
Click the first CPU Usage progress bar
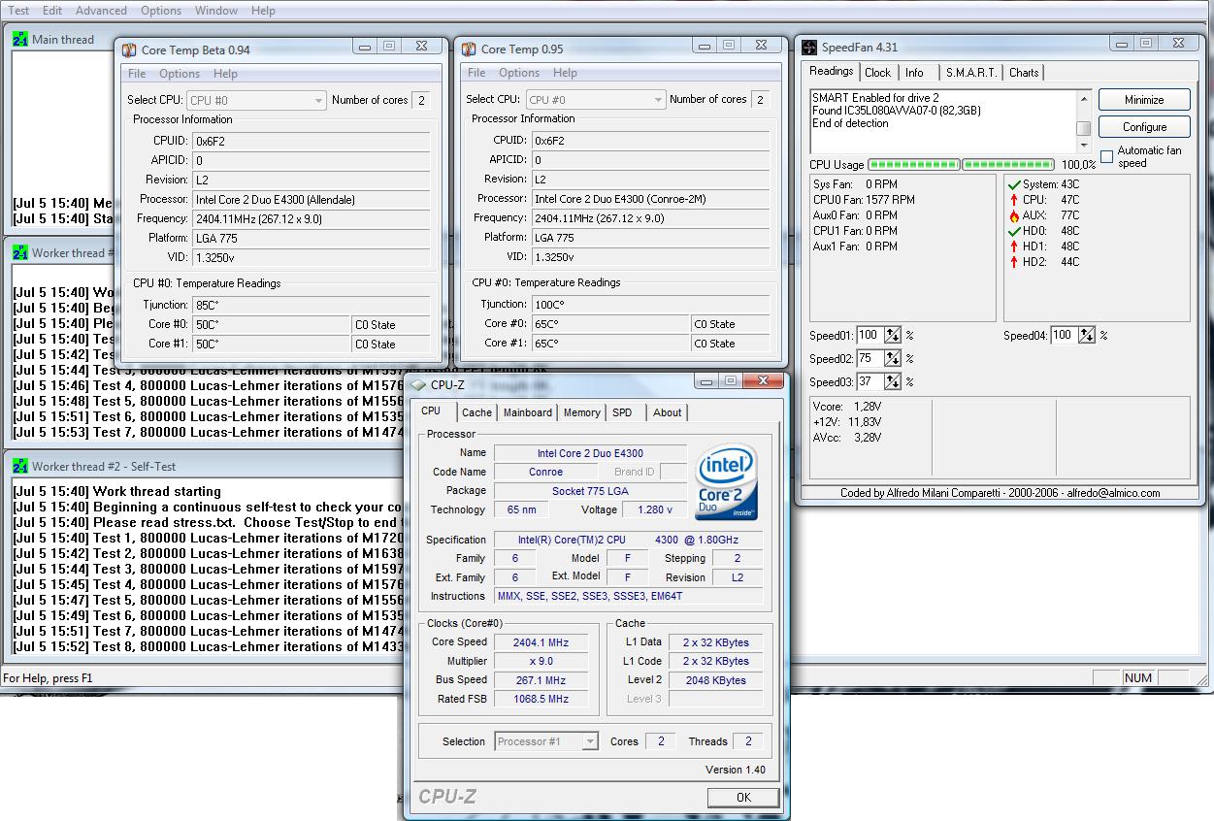913,165
